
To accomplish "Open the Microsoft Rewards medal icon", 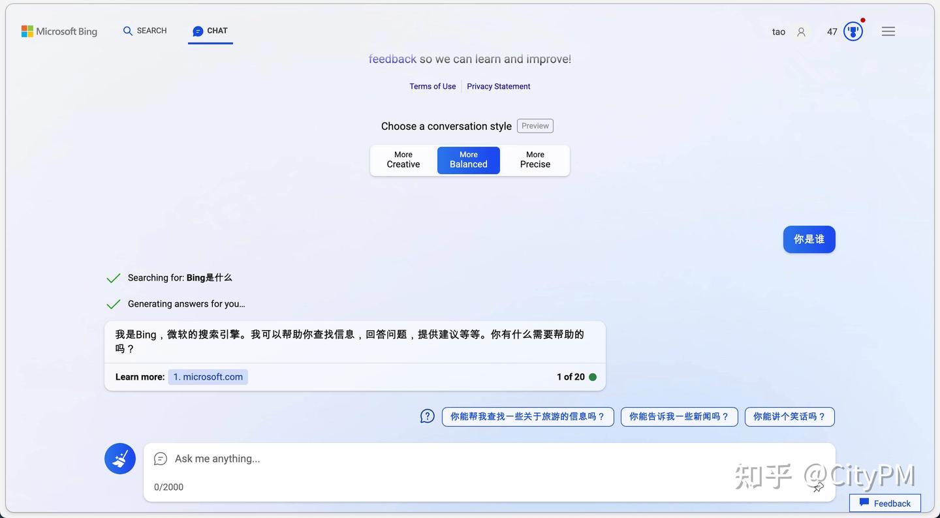I will click(853, 31).
